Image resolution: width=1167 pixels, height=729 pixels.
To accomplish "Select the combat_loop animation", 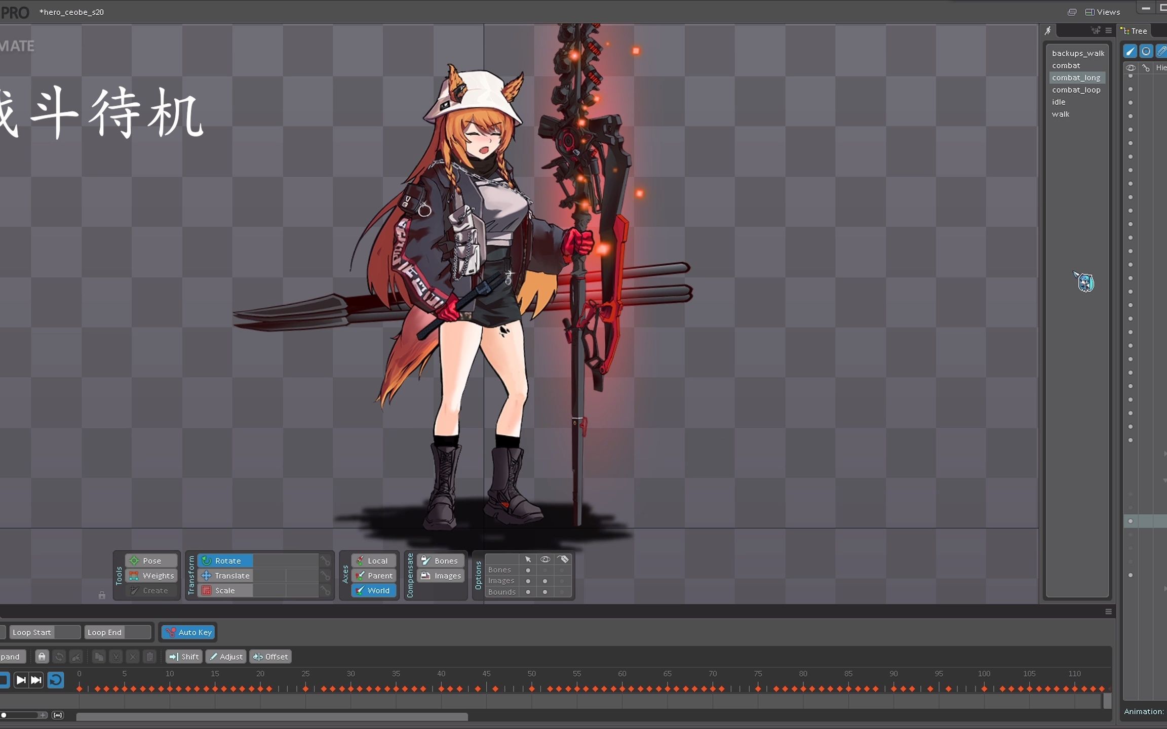I will point(1078,90).
